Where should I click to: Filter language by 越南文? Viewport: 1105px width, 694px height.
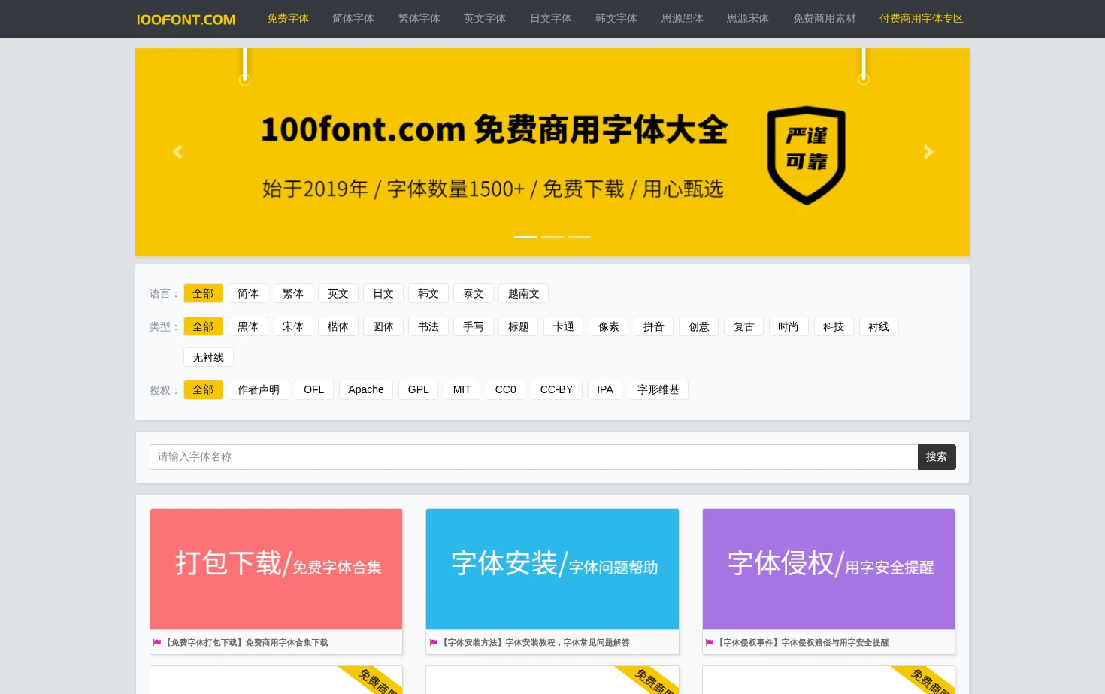coord(524,293)
